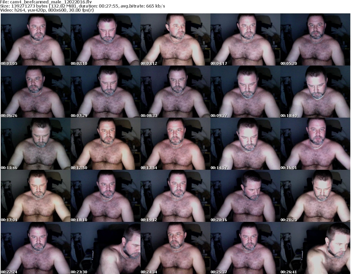Pick the frame stamped 00:14:57
Viewport: 351px width, 274px height.
tap(245, 144)
